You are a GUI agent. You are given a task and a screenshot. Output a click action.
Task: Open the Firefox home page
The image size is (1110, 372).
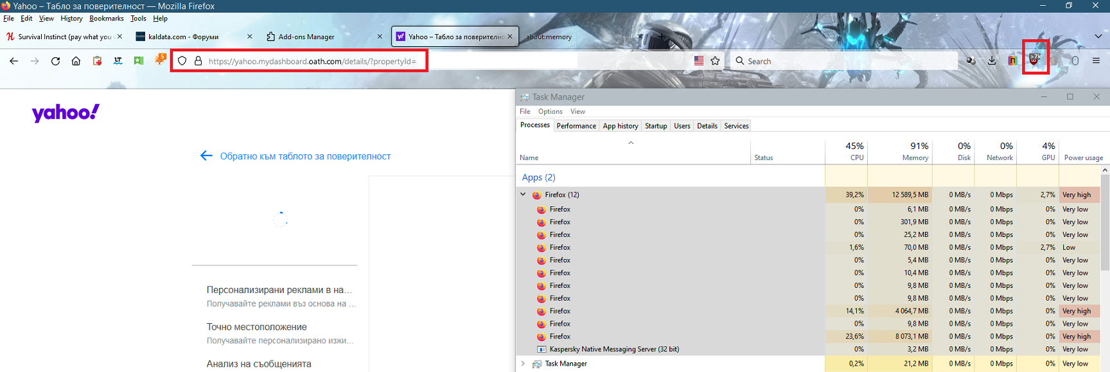click(x=76, y=61)
